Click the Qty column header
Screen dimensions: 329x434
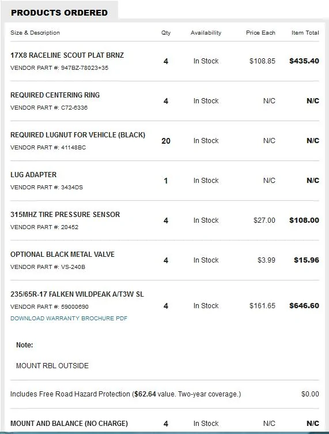166,33
